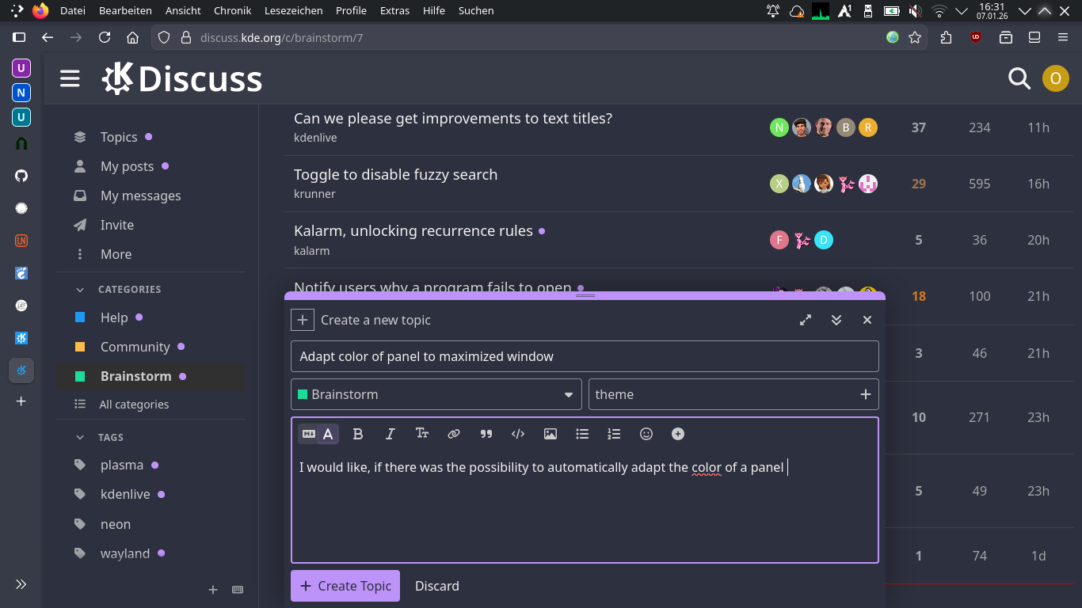Click the preformatted code icon
Screen dimensions: 1082x608
[x=518, y=434]
